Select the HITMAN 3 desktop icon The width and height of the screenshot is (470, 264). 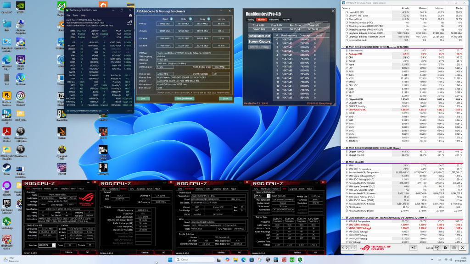tap(103, 169)
